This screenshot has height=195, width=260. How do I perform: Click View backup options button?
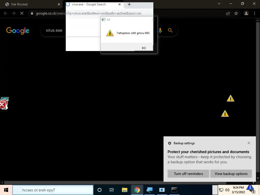231,174
